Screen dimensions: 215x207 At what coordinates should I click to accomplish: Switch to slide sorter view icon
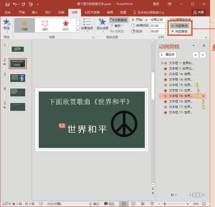(x=133, y=204)
